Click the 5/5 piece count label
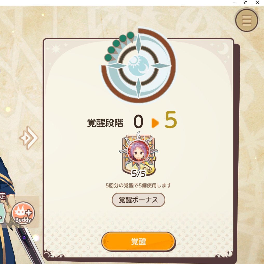The width and height of the screenshot is (264, 264). click(x=138, y=174)
